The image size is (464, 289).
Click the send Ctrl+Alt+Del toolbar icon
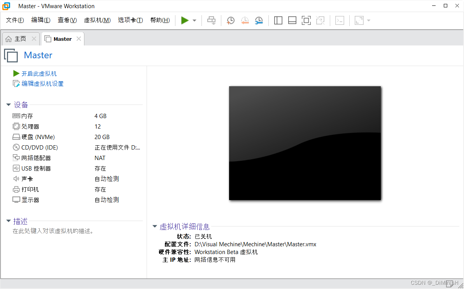tap(211, 20)
